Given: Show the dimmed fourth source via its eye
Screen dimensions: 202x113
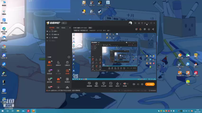Looking at the screenshot, I should 47,41.
